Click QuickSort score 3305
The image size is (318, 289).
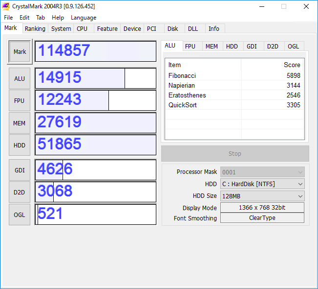click(x=293, y=105)
